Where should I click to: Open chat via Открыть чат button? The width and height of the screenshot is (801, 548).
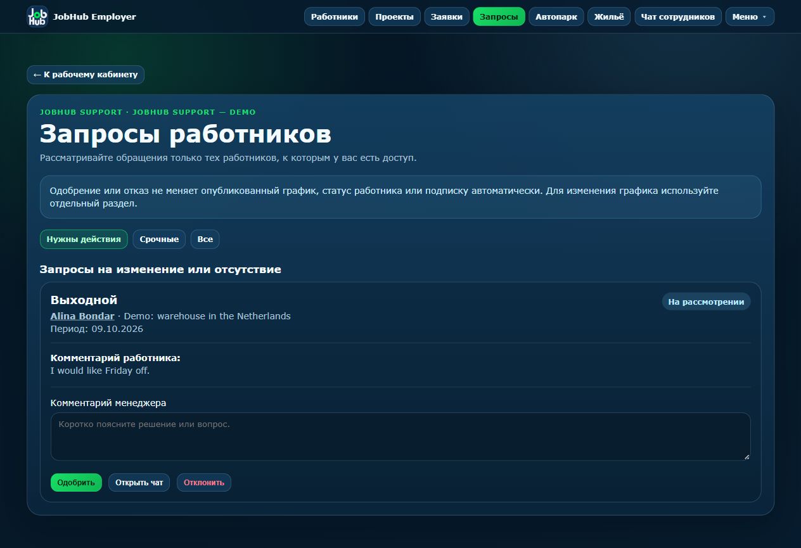coord(139,483)
